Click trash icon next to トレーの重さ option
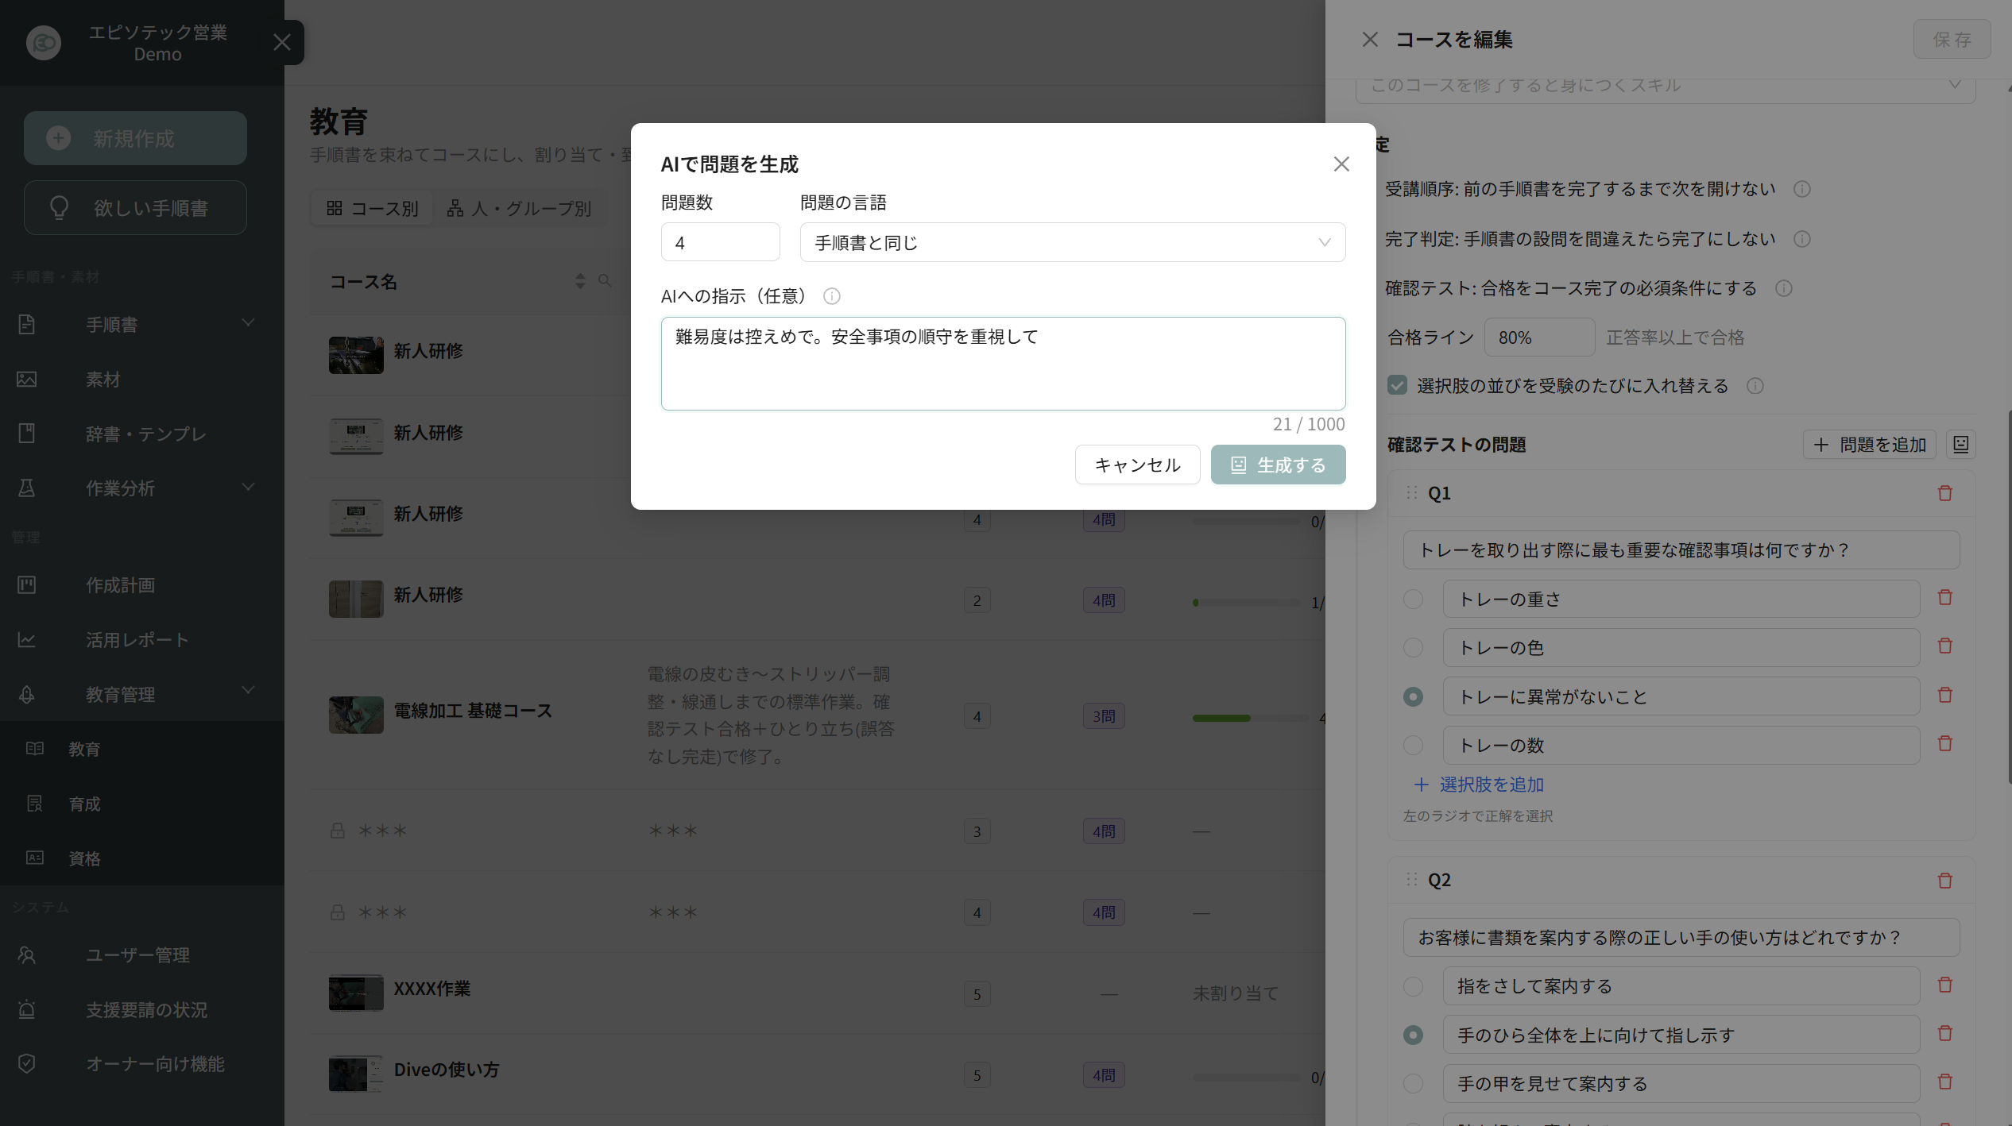This screenshot has width=2012, height=1126. 1944,597
